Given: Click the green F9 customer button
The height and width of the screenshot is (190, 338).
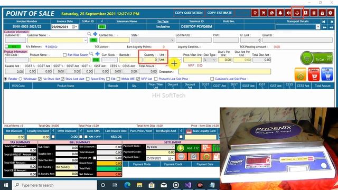Looking at the screenshot, I should tap(93, 40).
